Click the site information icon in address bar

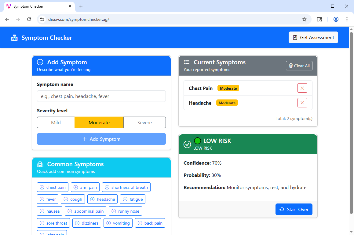[42, 19]
